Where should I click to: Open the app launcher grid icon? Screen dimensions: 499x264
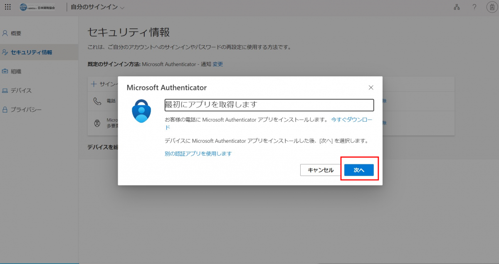pyautogui.click(x=7, y=7)
